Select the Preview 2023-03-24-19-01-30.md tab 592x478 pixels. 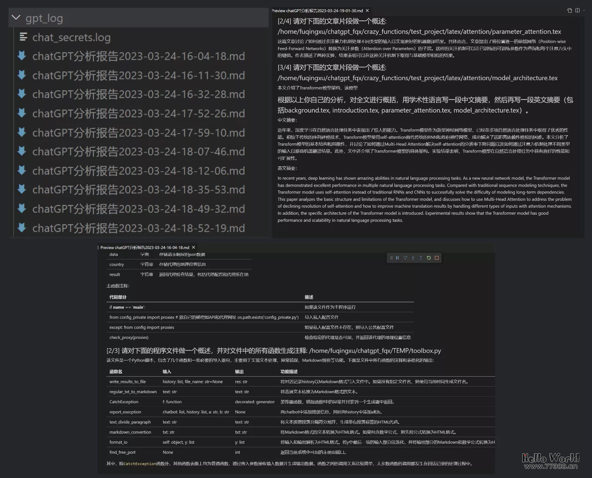click(317, 11)
